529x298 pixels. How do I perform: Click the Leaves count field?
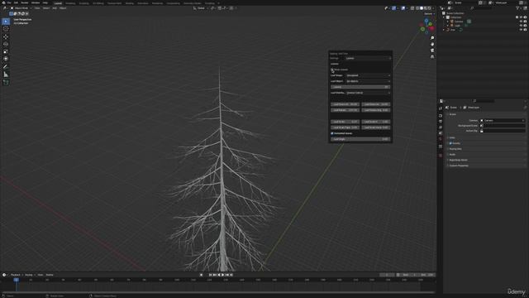click(360, 87)
